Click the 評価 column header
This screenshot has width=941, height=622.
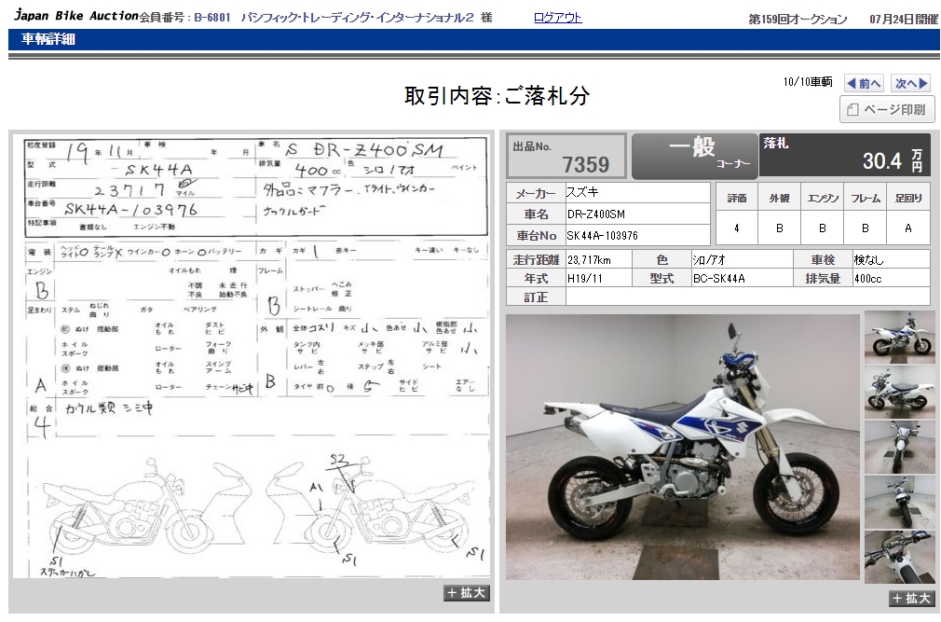point(736,198)
